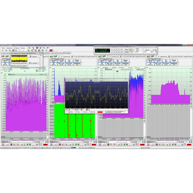Viewport: 193px width, 193px height.
Task: Click the green monitor icon in top toolbar
Action: [x=37, y=48]
